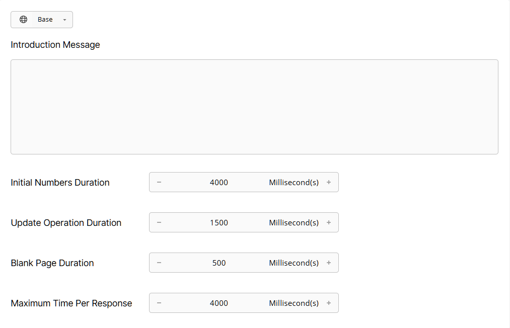The width and height of the screenshot is (510, 328).
Task: Select the 1500 value for Update Operation Duration
Action: click(219, 222)
